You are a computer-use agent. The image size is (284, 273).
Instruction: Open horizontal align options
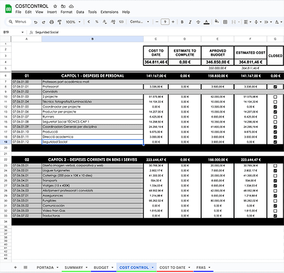(248, 22)
